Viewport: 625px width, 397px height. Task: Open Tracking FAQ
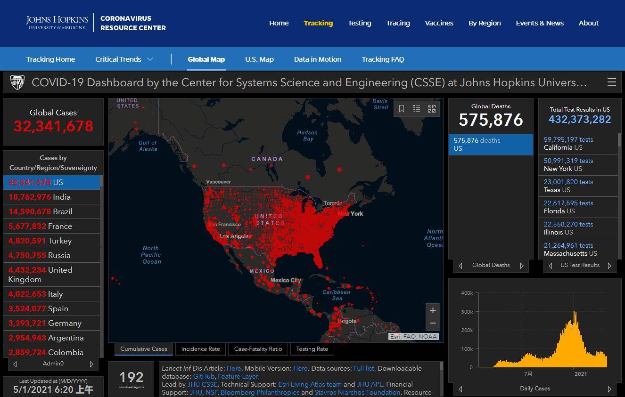click(383, 59)
